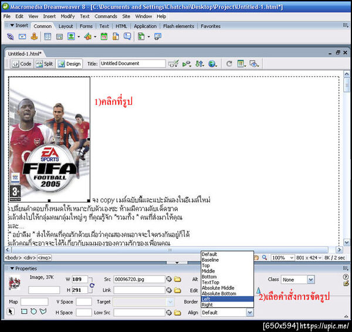Select the polygon hotspot tool
Viewport: 352px width, 332px height.
(x=43, y=312)
